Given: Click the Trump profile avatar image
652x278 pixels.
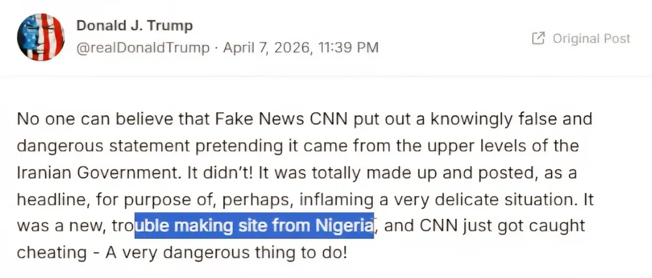Looking at the screenshot, I should click(x=41, y=38).
